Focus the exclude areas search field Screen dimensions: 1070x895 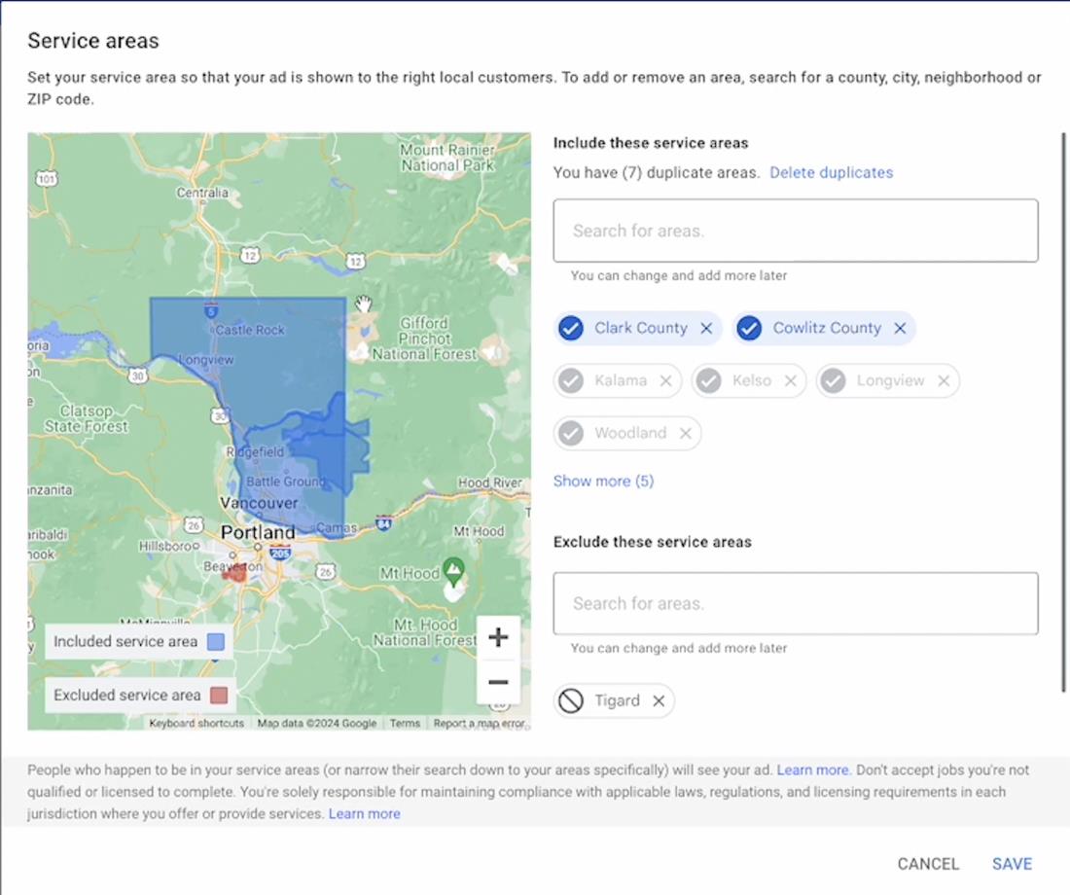796,603
